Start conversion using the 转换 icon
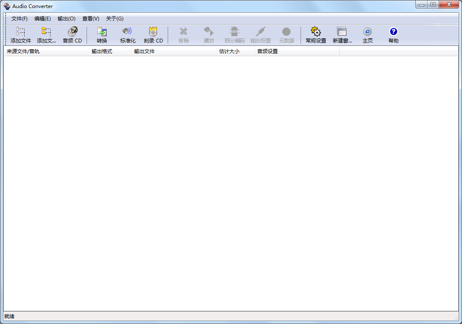Viewport: 462px width, 324px height. (102, 34)
